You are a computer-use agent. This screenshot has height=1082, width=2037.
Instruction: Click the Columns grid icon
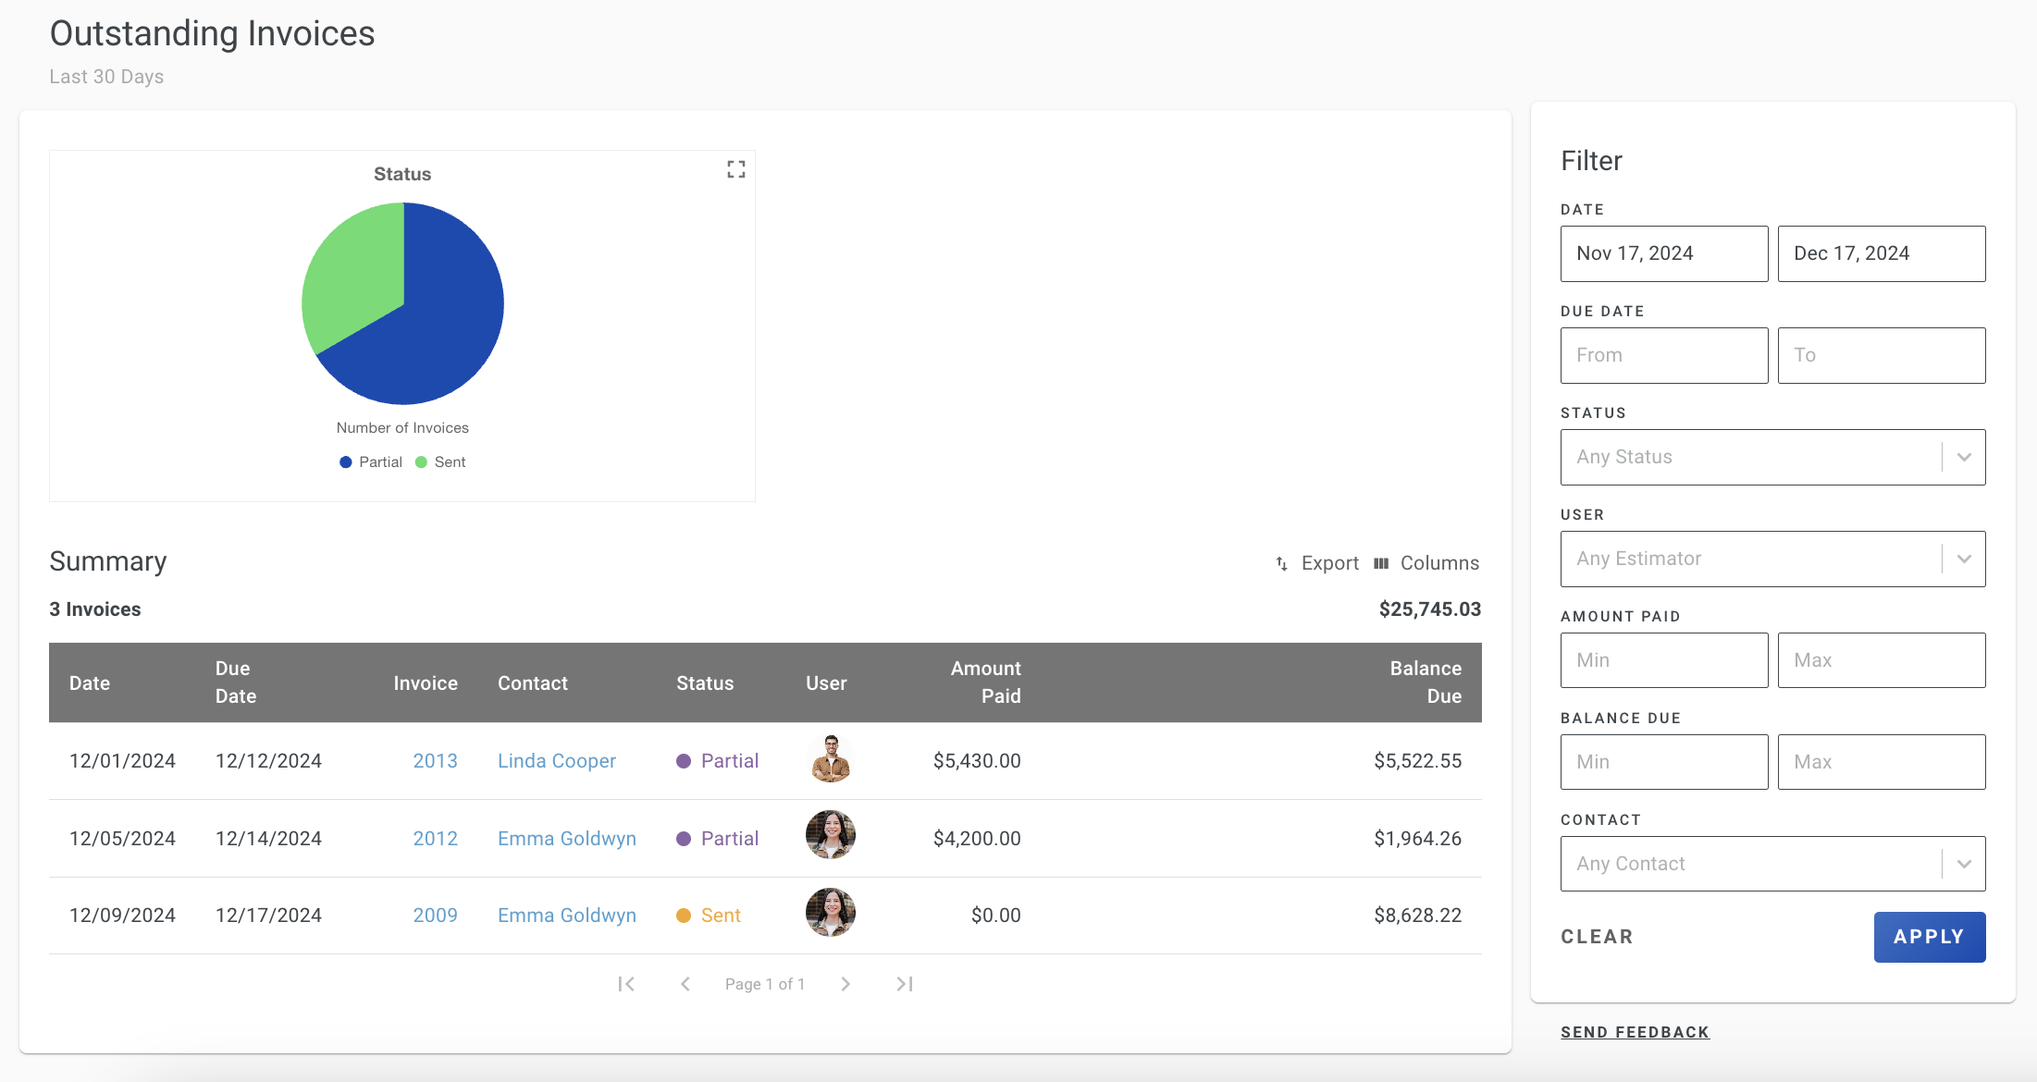pyautogui.click(x=1381, y=563)
